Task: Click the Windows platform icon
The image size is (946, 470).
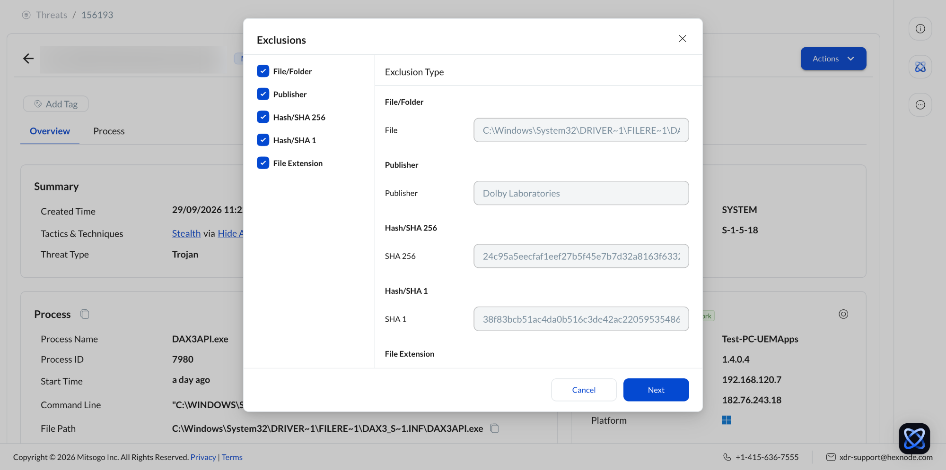Action: tap(727, 420)
